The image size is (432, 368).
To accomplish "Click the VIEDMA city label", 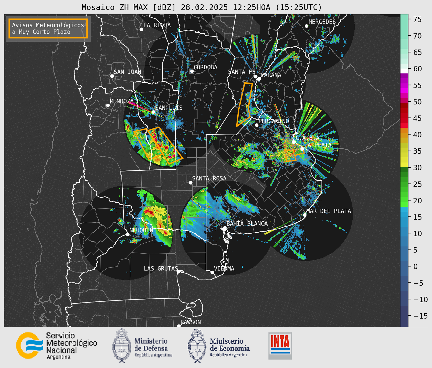I will (x=224, y=268).
